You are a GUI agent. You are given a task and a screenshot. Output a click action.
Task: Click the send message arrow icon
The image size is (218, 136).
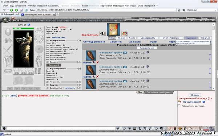tap(118, 128)
